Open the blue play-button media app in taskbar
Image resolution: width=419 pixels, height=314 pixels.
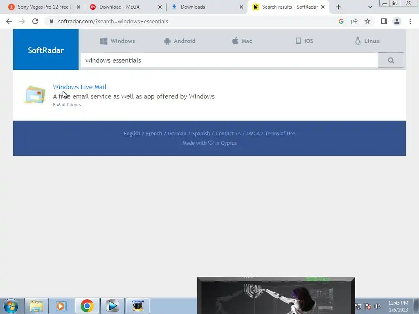point(113,306)
